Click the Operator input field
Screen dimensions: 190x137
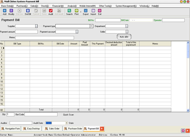(x=173, y=20)
